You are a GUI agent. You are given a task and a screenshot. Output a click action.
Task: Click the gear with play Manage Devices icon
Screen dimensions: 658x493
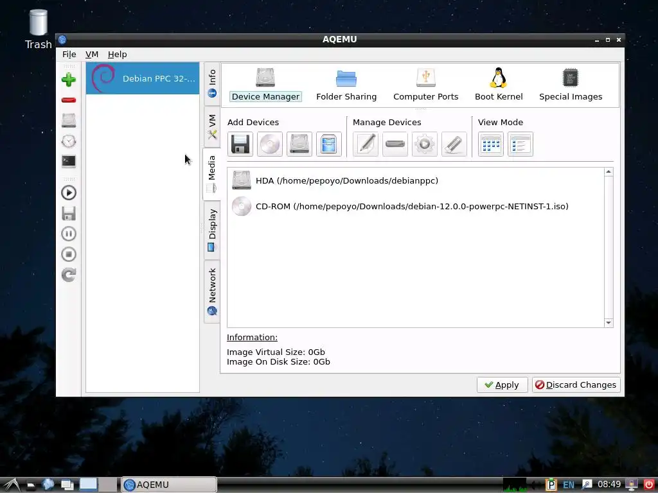[425, 144]
